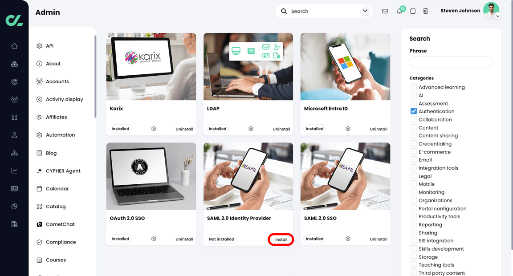The image size is (513, 276).
Task: Click the hierarchy nodes icon in left rail
Action: pos(14,153)
